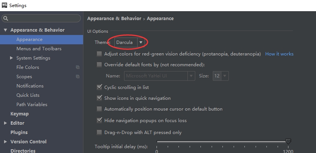
Task: Click the project-level icon next to File Colors
Action: [x=78, y=67]
